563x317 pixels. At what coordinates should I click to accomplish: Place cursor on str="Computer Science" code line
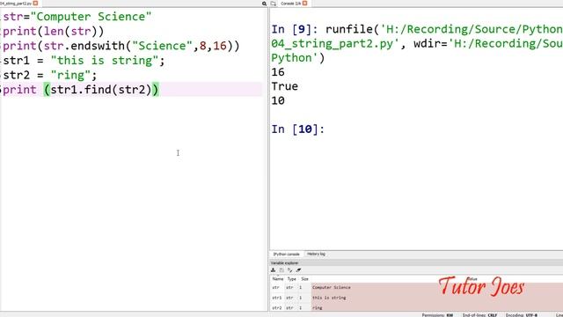77,17
